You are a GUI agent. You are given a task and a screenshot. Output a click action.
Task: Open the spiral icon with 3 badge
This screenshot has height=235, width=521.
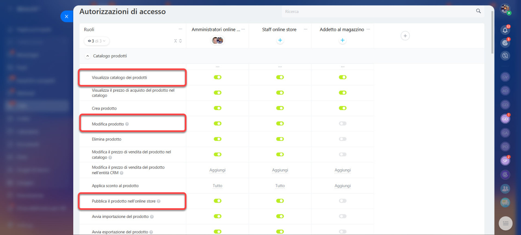[x=505, y=43]
